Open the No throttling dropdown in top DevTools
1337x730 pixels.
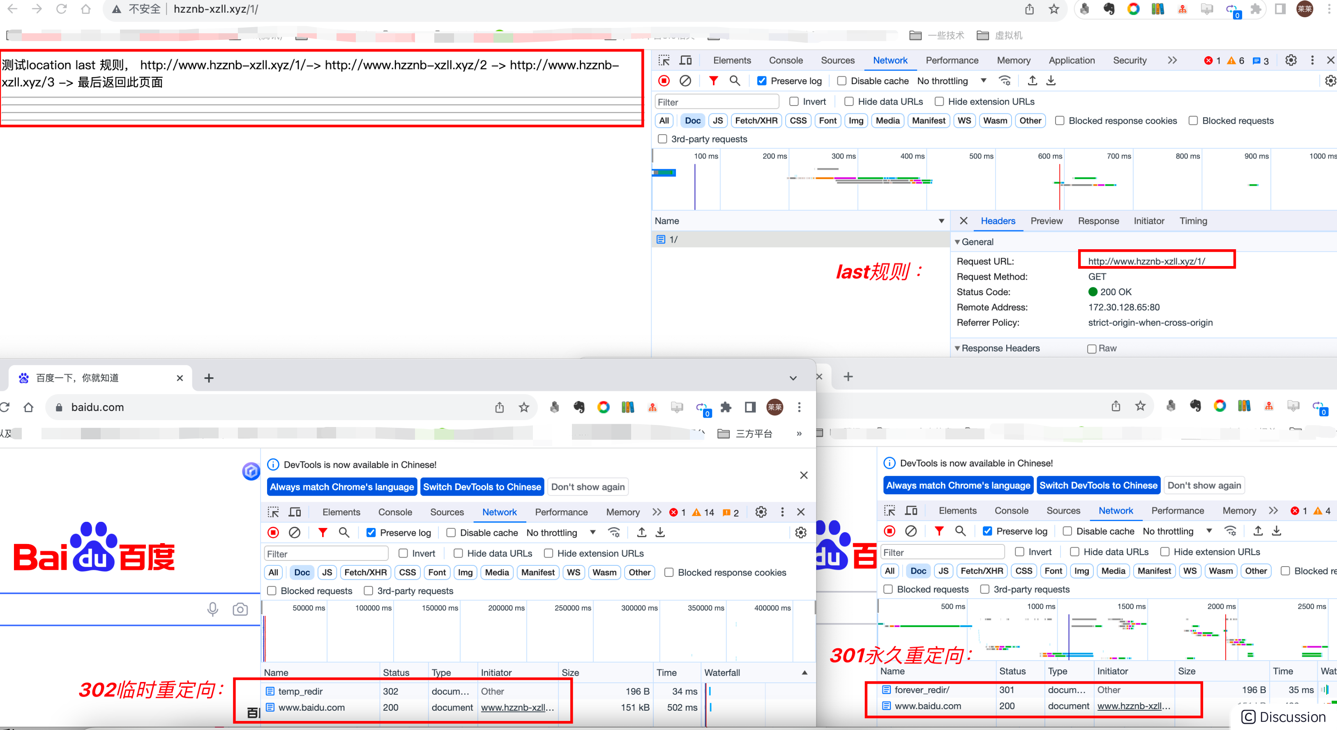[951, 81]
